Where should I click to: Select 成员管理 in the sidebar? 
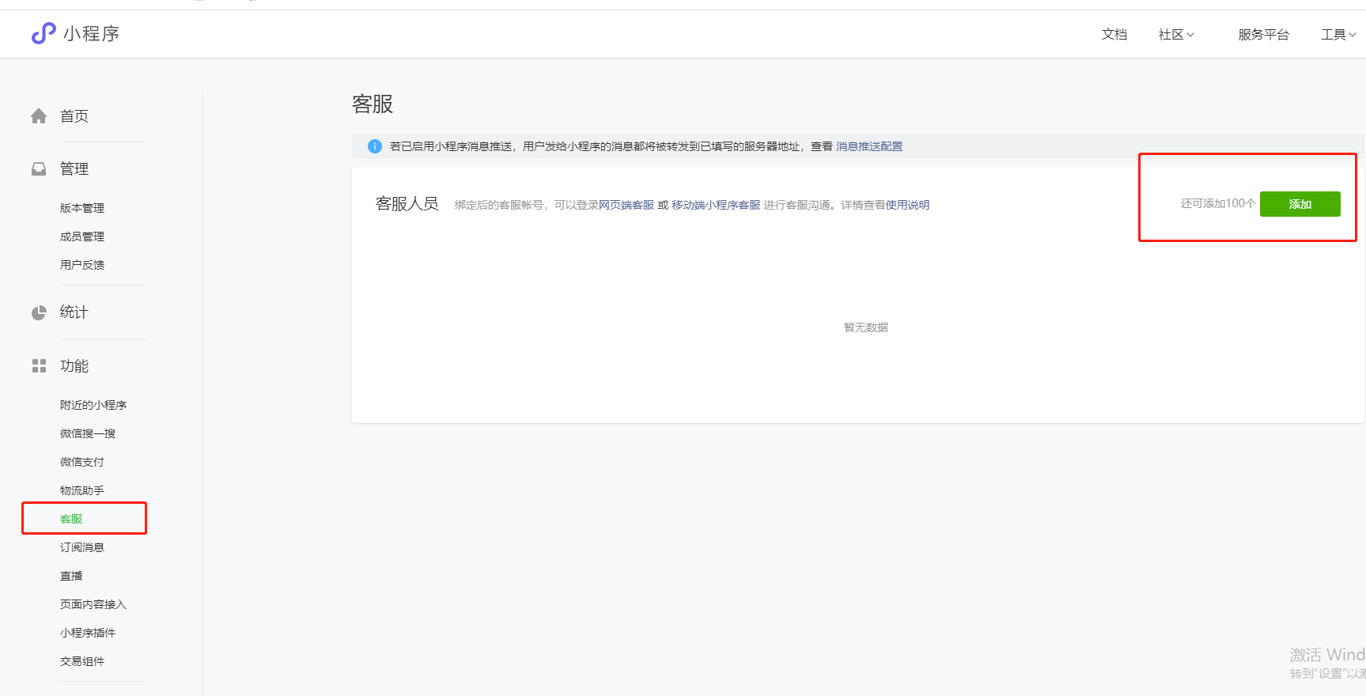tap(82, 236)
